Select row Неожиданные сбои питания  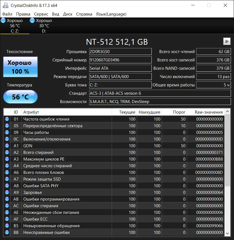[114, 212]
